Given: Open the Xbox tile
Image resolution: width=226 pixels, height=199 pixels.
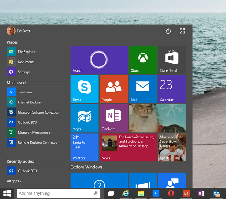Looking at the screenshot, I should [142, 60].
